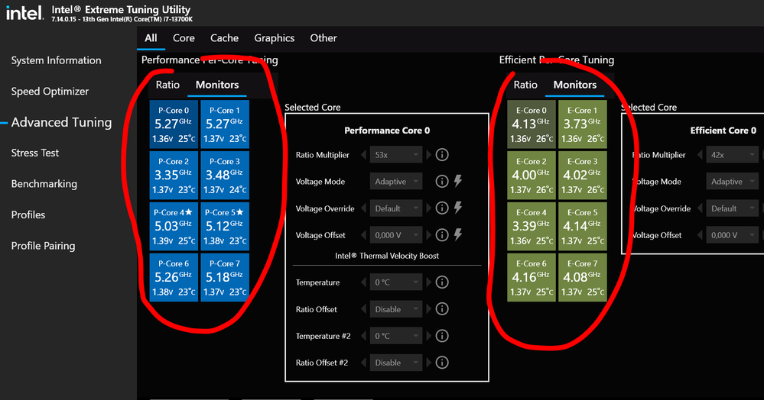The height and width of the screenshot is (400, 764).
Task: Increase performance Voltage Offset with right arrow
Action: coord(429,235)
